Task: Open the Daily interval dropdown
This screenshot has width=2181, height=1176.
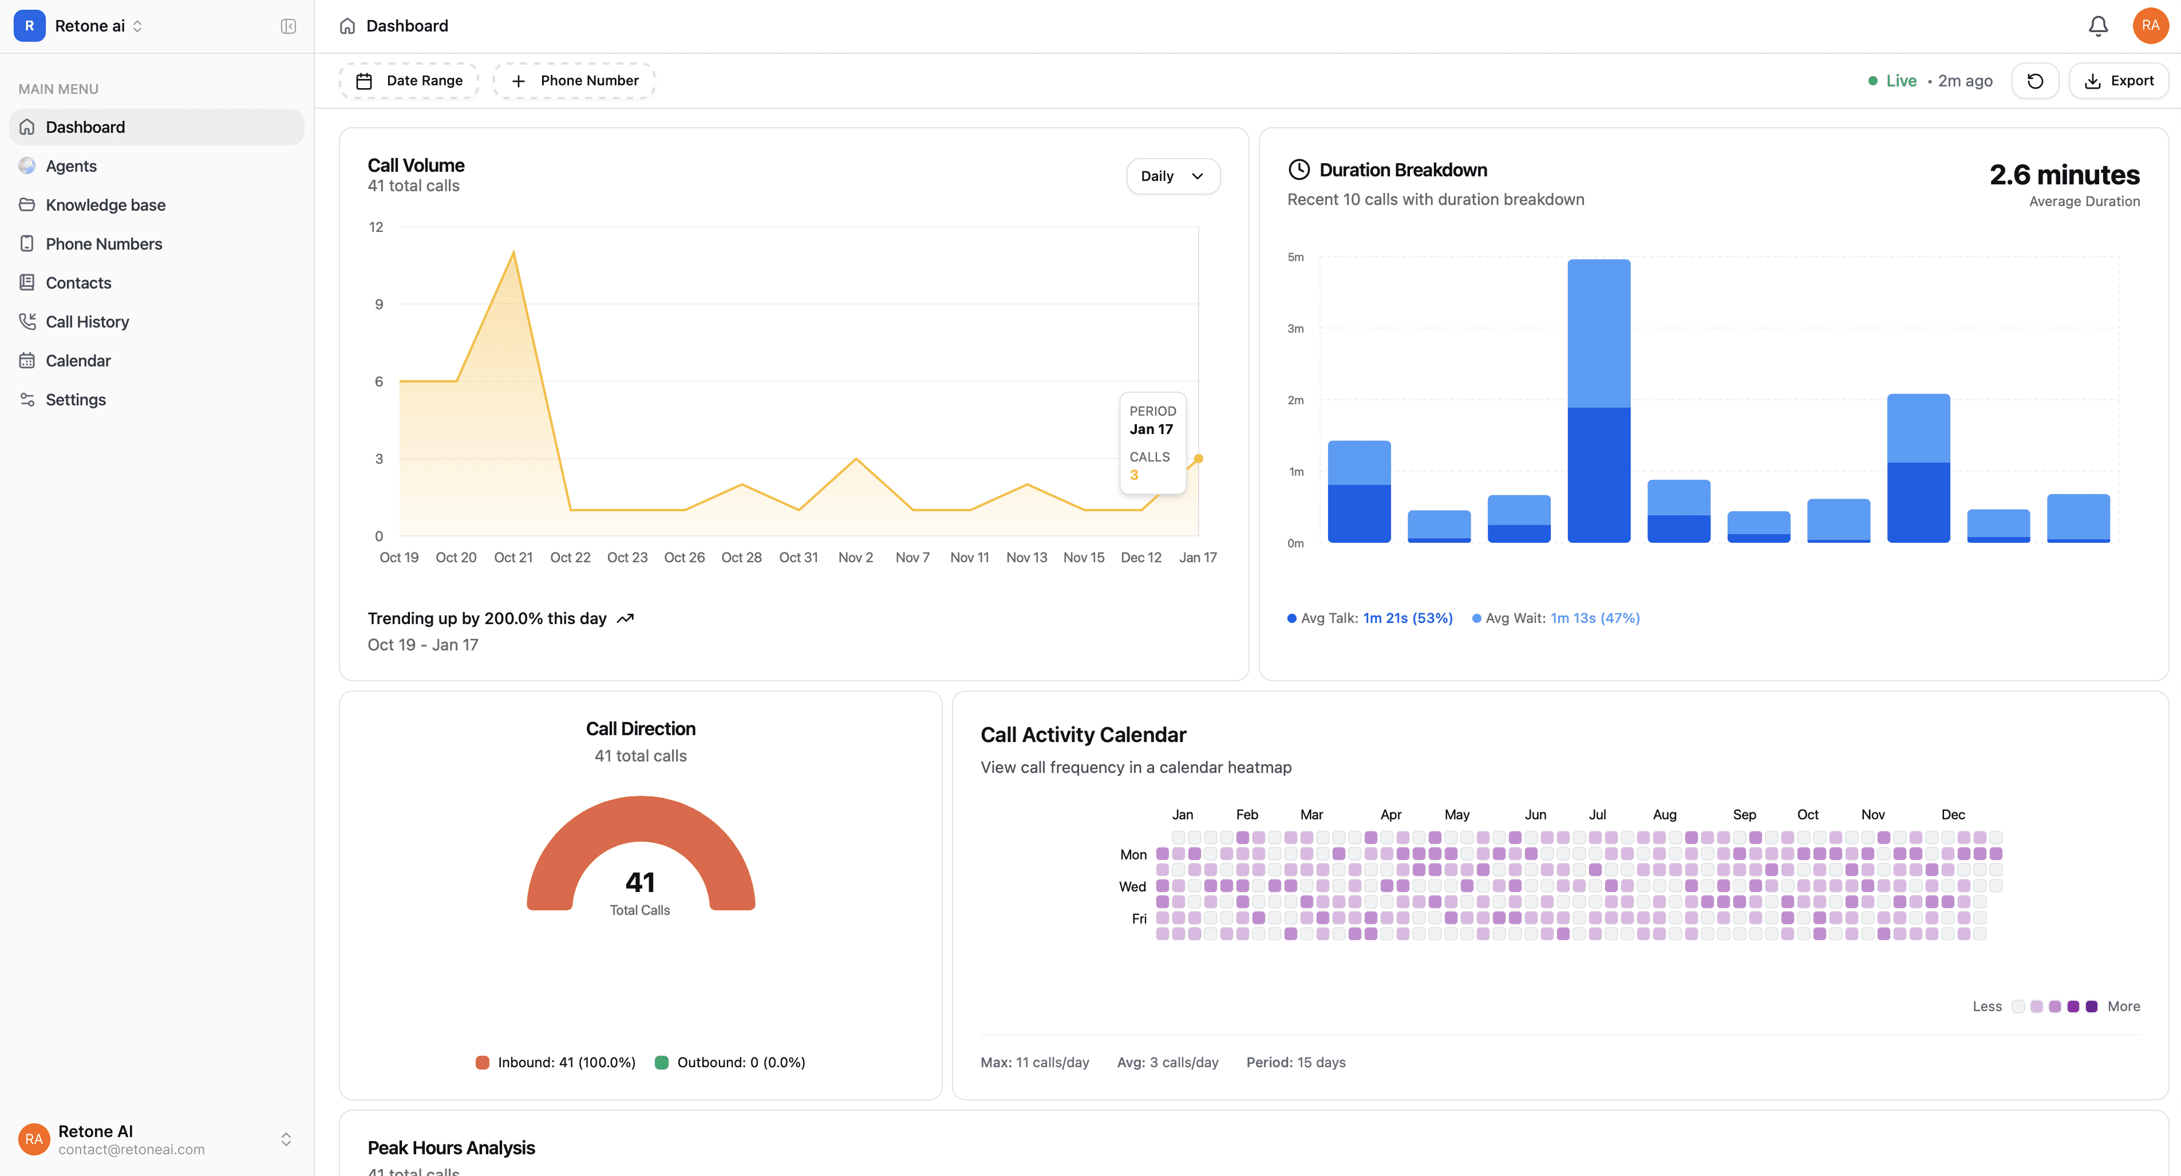Action: click(x=1172, y=176)
